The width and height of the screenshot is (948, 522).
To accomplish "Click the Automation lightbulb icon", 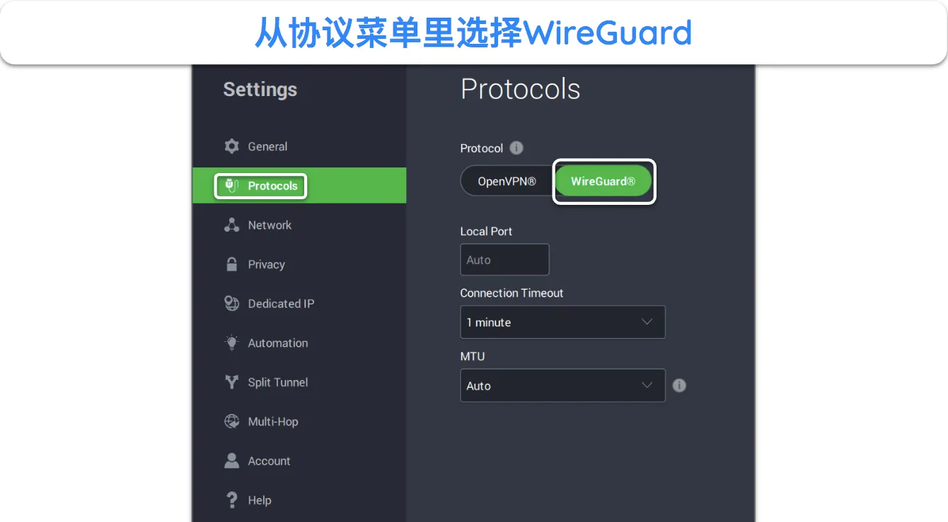I will tap(231, 343).
